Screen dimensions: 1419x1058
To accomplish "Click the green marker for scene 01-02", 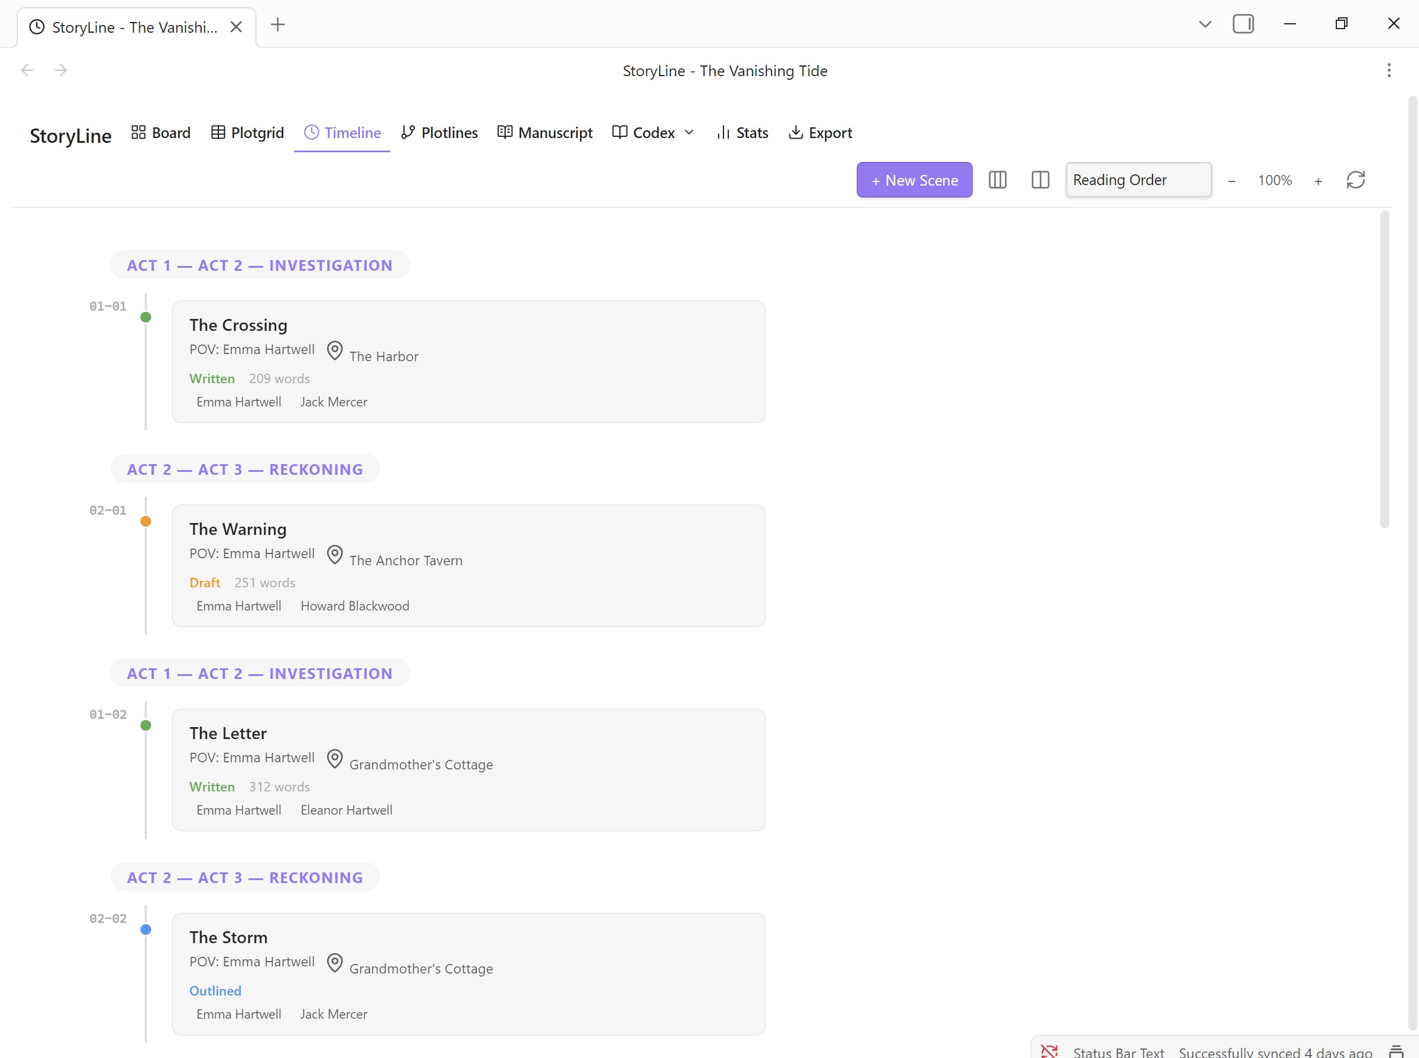I will pyautogui.click(x=146, y=725).
